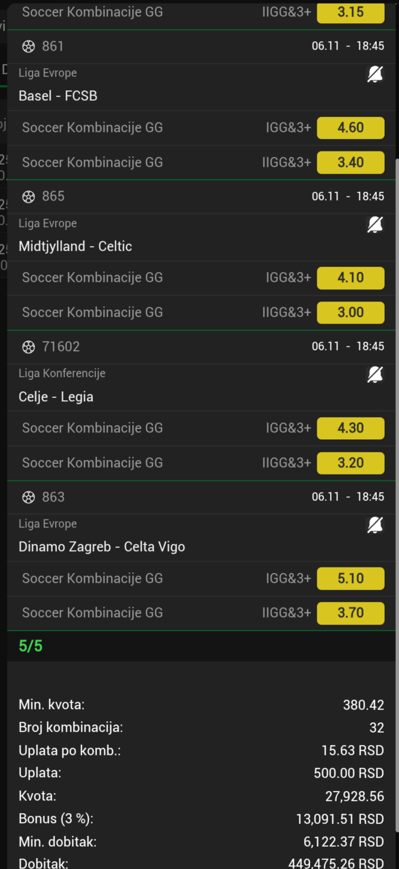Image resolution: width=399 pixels, height=869 pixels.
Task: Open the Midtjylland - Celtic match
Action: 75,246
